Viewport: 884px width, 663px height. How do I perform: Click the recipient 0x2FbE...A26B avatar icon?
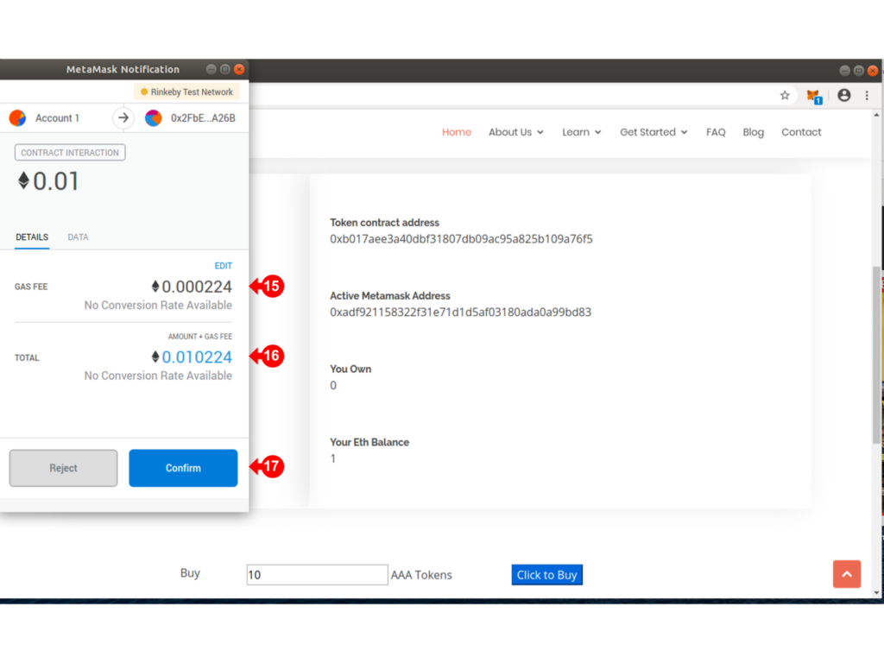(154, 117)
